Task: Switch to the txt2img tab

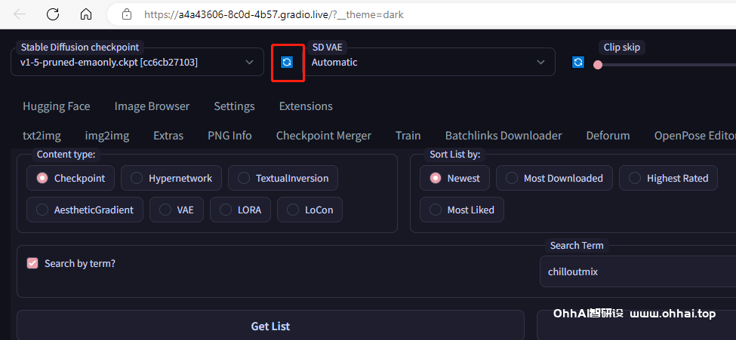Action: (42, 136)
